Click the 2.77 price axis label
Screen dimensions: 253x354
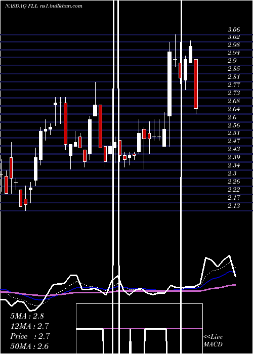(234, 85)
